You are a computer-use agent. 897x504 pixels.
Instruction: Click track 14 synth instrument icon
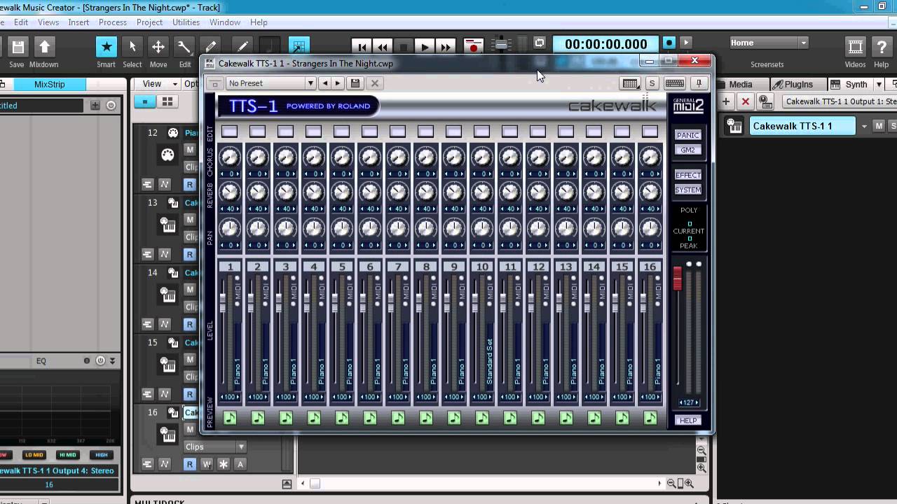(167, 295)
